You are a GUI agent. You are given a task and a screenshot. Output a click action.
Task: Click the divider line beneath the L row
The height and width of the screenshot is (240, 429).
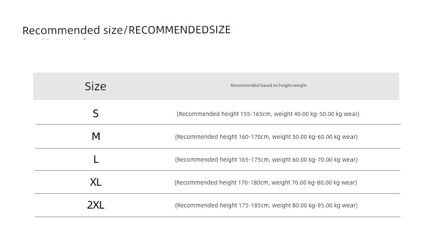[x=217, y=170]
